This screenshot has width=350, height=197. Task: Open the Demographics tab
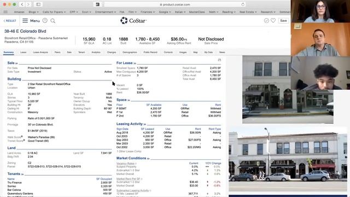[130, 52]
